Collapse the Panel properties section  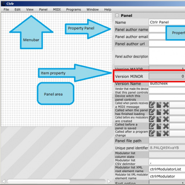117,15
